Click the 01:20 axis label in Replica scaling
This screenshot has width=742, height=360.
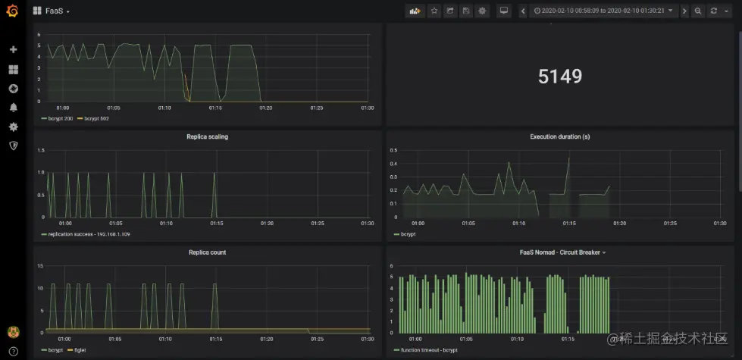tap(267, 224)
